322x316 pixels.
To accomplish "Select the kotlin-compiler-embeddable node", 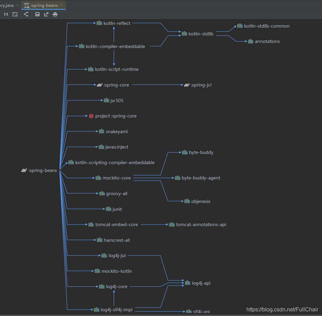I will point(112,46).
